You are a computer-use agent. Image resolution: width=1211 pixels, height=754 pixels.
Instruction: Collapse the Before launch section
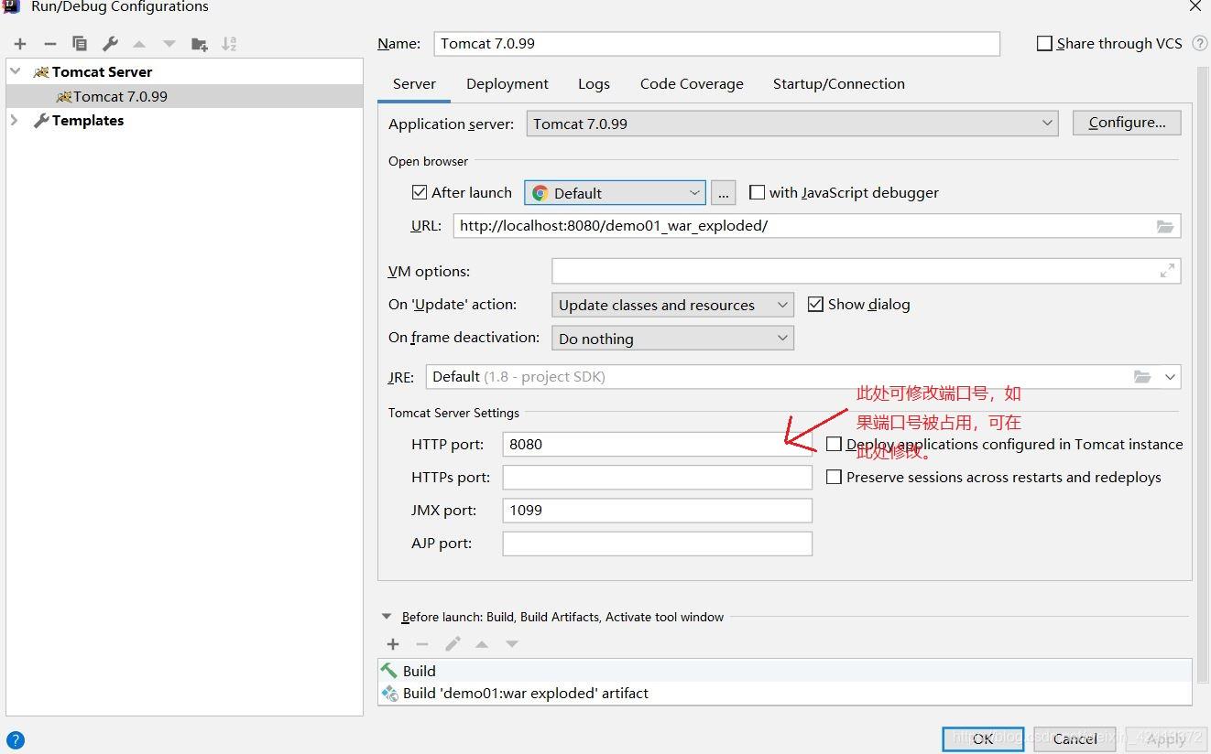387,617
